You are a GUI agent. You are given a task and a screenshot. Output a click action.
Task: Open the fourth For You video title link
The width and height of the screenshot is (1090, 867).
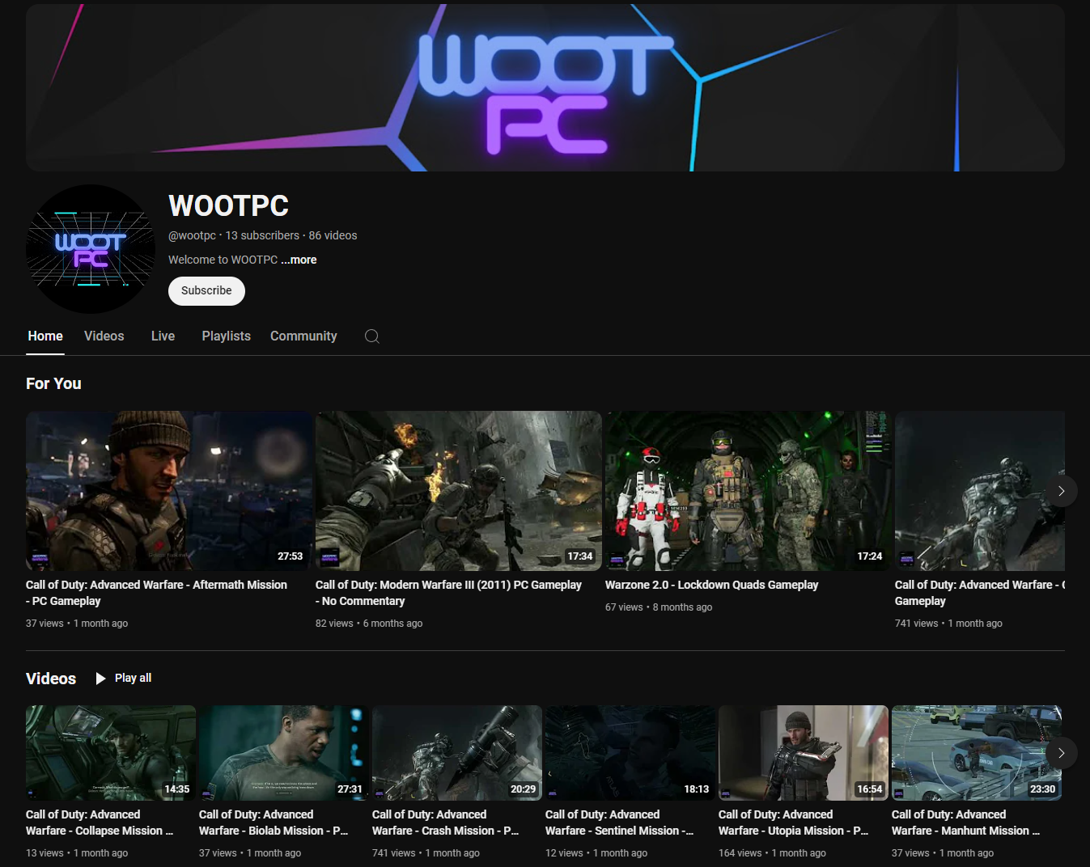coord(980,593)
